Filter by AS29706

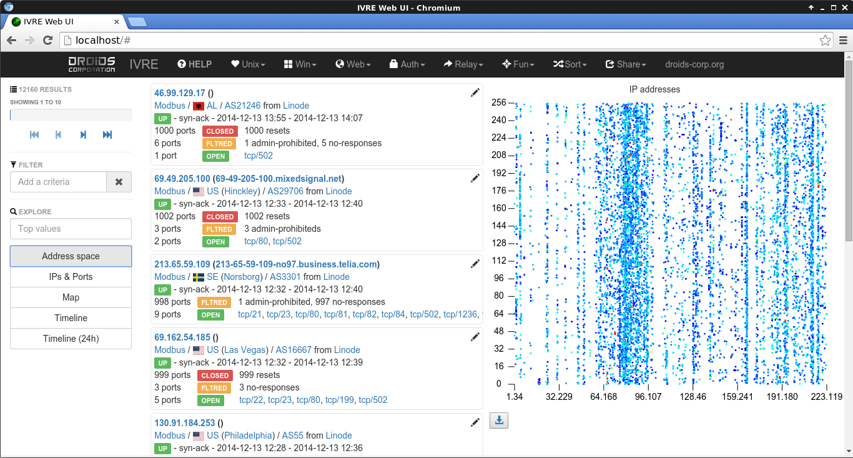pos(285,191)
